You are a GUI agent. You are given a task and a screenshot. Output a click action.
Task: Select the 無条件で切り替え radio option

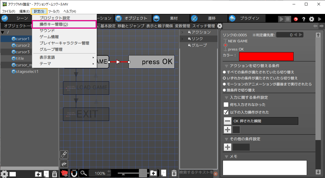[x=224, y=90]
